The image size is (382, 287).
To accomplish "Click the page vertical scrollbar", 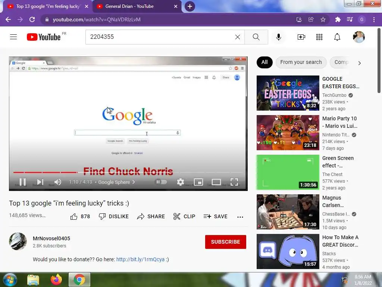I will (379, 61).
